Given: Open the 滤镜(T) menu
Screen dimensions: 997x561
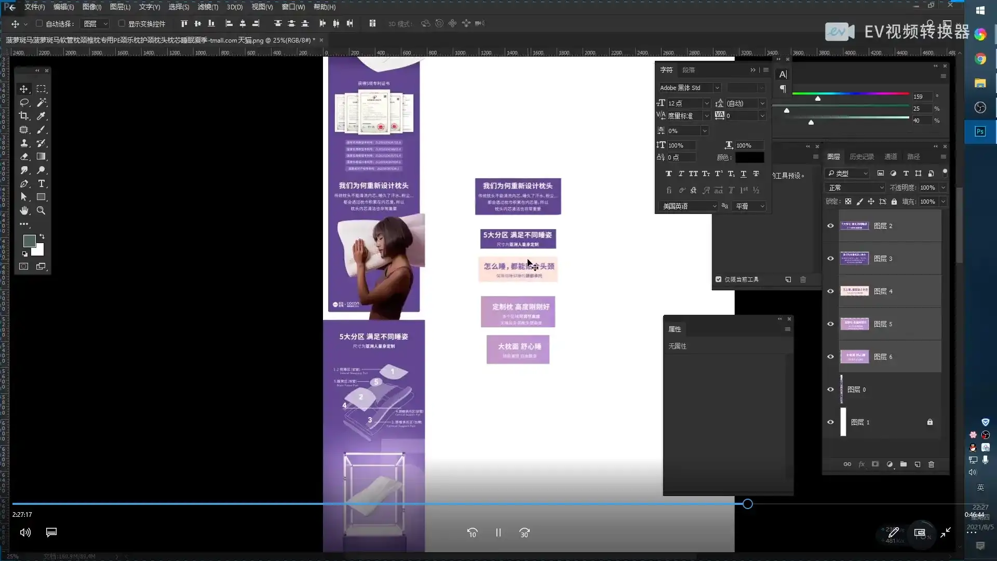Looking at the screenshot, I should (208, 7).
